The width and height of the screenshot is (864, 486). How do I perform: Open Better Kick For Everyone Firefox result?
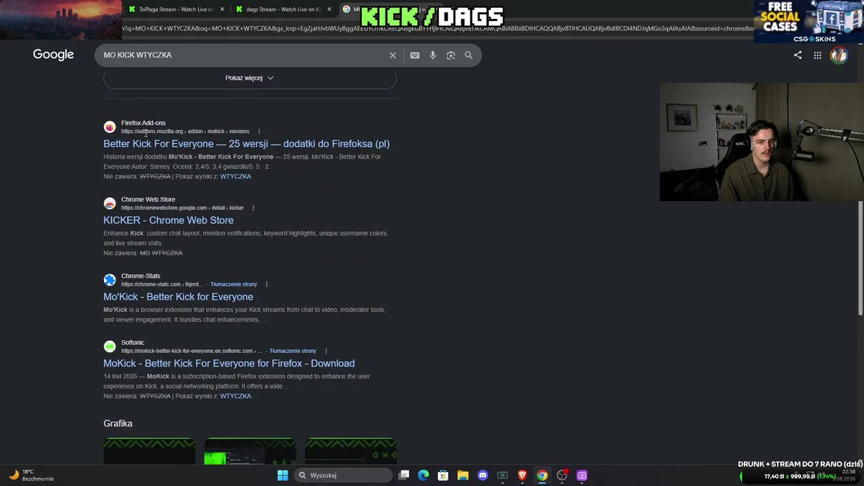[x=246, y=144]
